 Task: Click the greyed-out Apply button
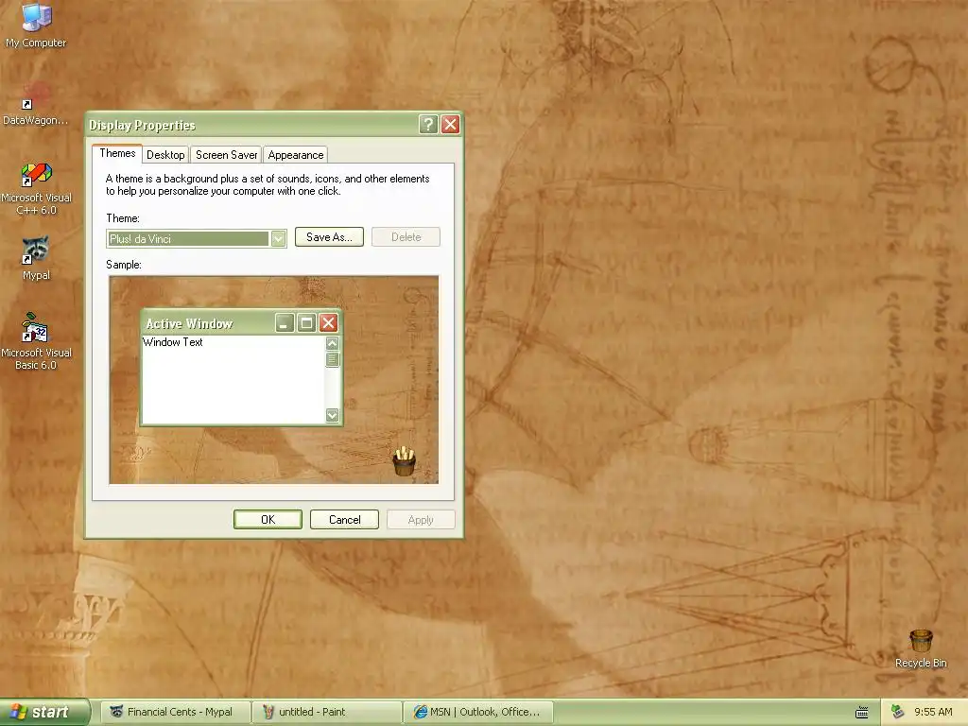pyautogui.click(x=421, y=520)
